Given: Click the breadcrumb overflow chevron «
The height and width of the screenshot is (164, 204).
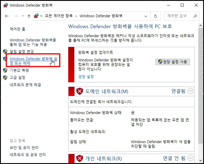Looking at the screenshot, I should coord(41,16).
